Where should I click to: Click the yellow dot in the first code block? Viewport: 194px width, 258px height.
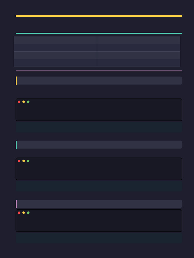pyautogui.click(x=23, y=102)
